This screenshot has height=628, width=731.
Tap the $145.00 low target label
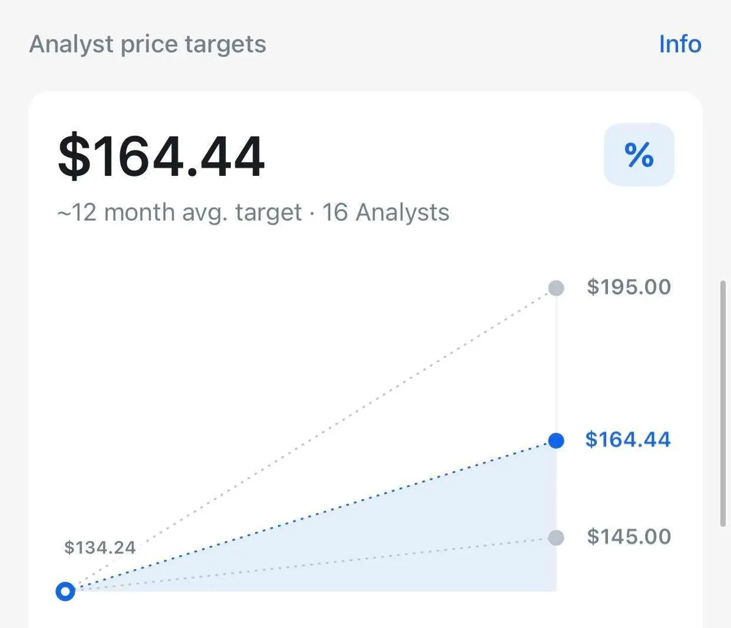629,537
